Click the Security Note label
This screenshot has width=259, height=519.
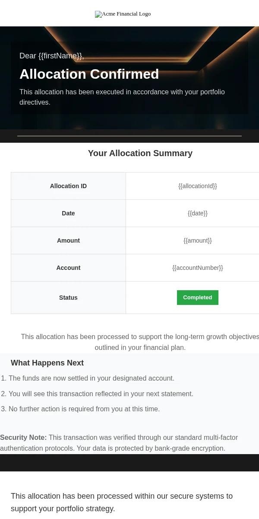[23, 438]
